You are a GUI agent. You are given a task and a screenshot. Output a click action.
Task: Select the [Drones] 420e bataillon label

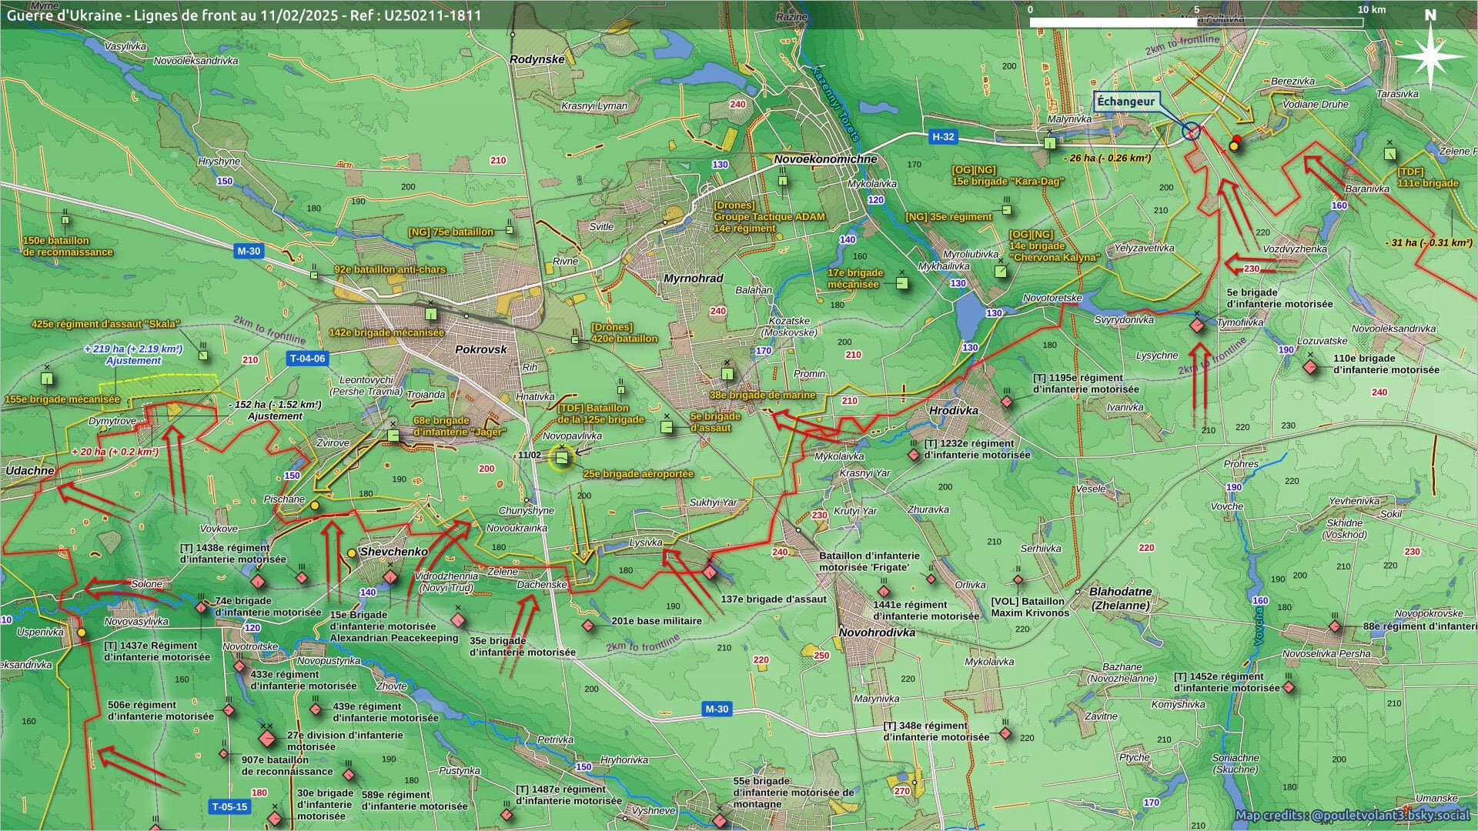click(624, 332)
